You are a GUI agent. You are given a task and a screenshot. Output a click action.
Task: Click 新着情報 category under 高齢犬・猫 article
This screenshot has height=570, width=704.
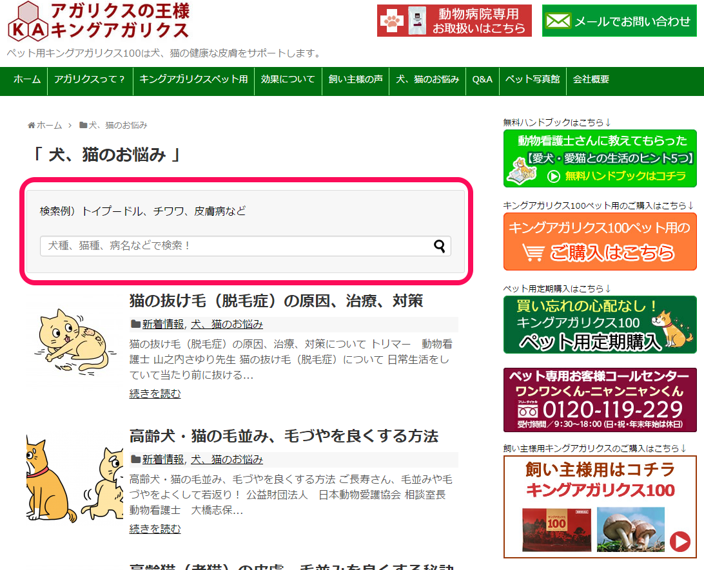[163, 459]
